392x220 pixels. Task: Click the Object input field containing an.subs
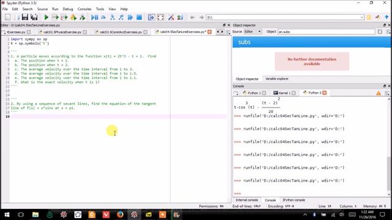(326, 32)
